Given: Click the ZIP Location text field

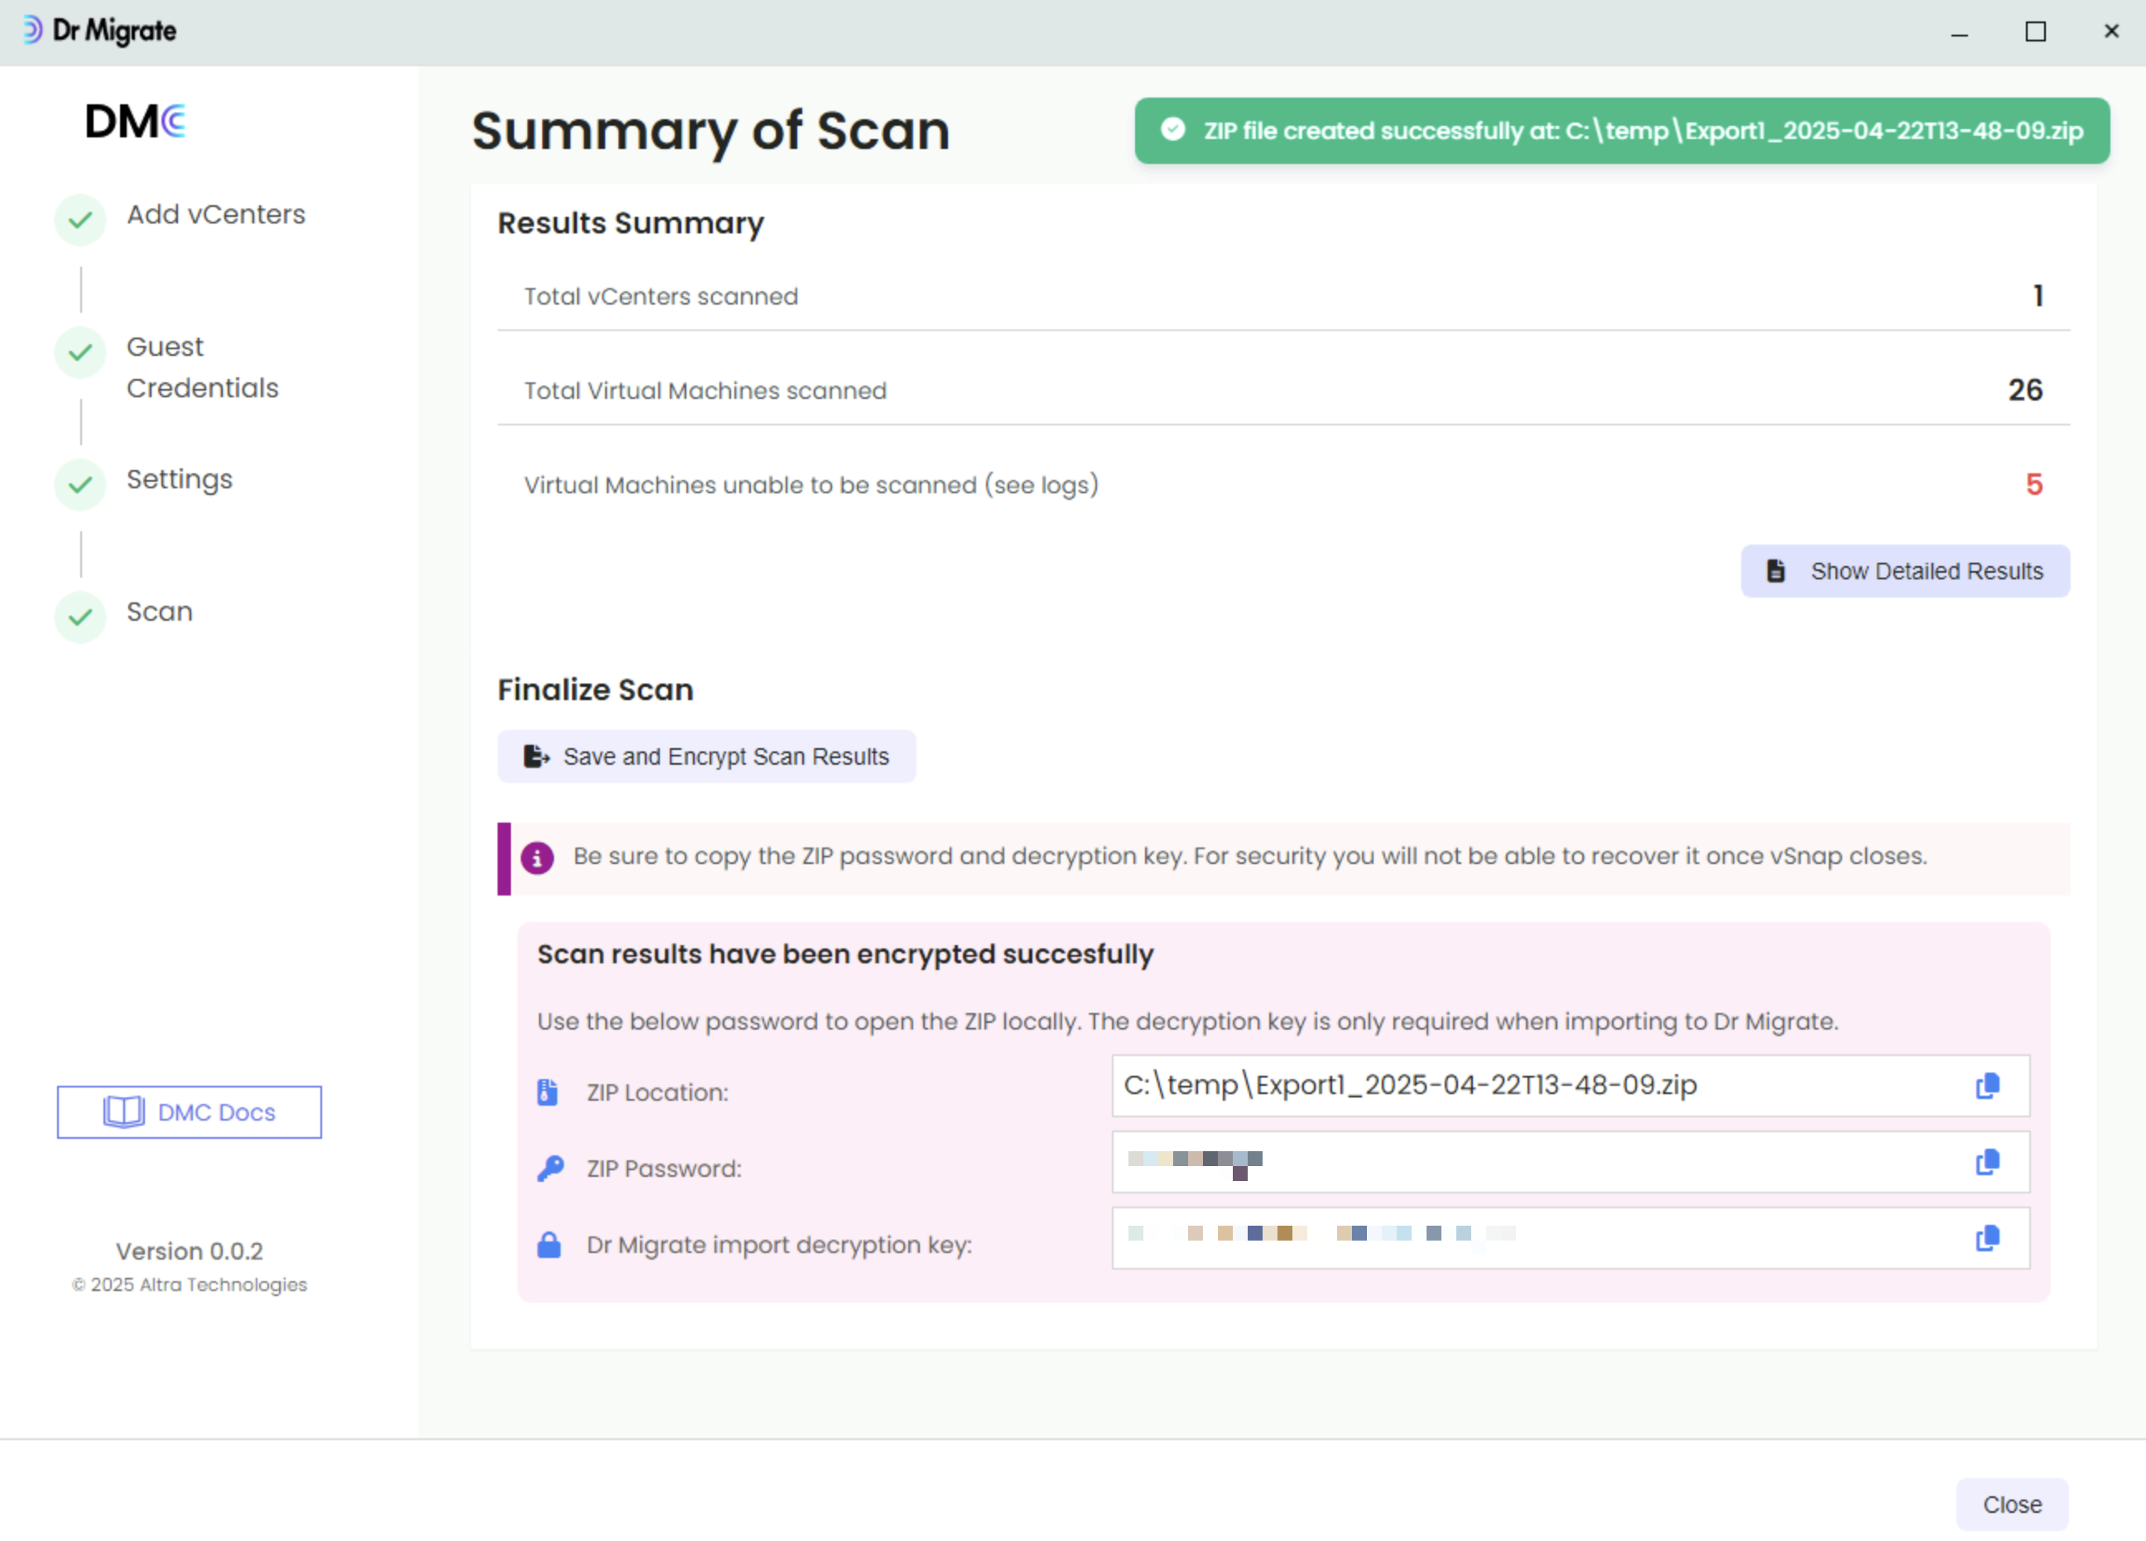Looking at the screenshot, I should tap(1571, 1086).
